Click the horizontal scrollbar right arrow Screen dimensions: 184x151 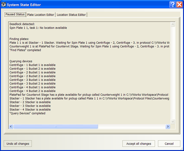tap(168, 127)
